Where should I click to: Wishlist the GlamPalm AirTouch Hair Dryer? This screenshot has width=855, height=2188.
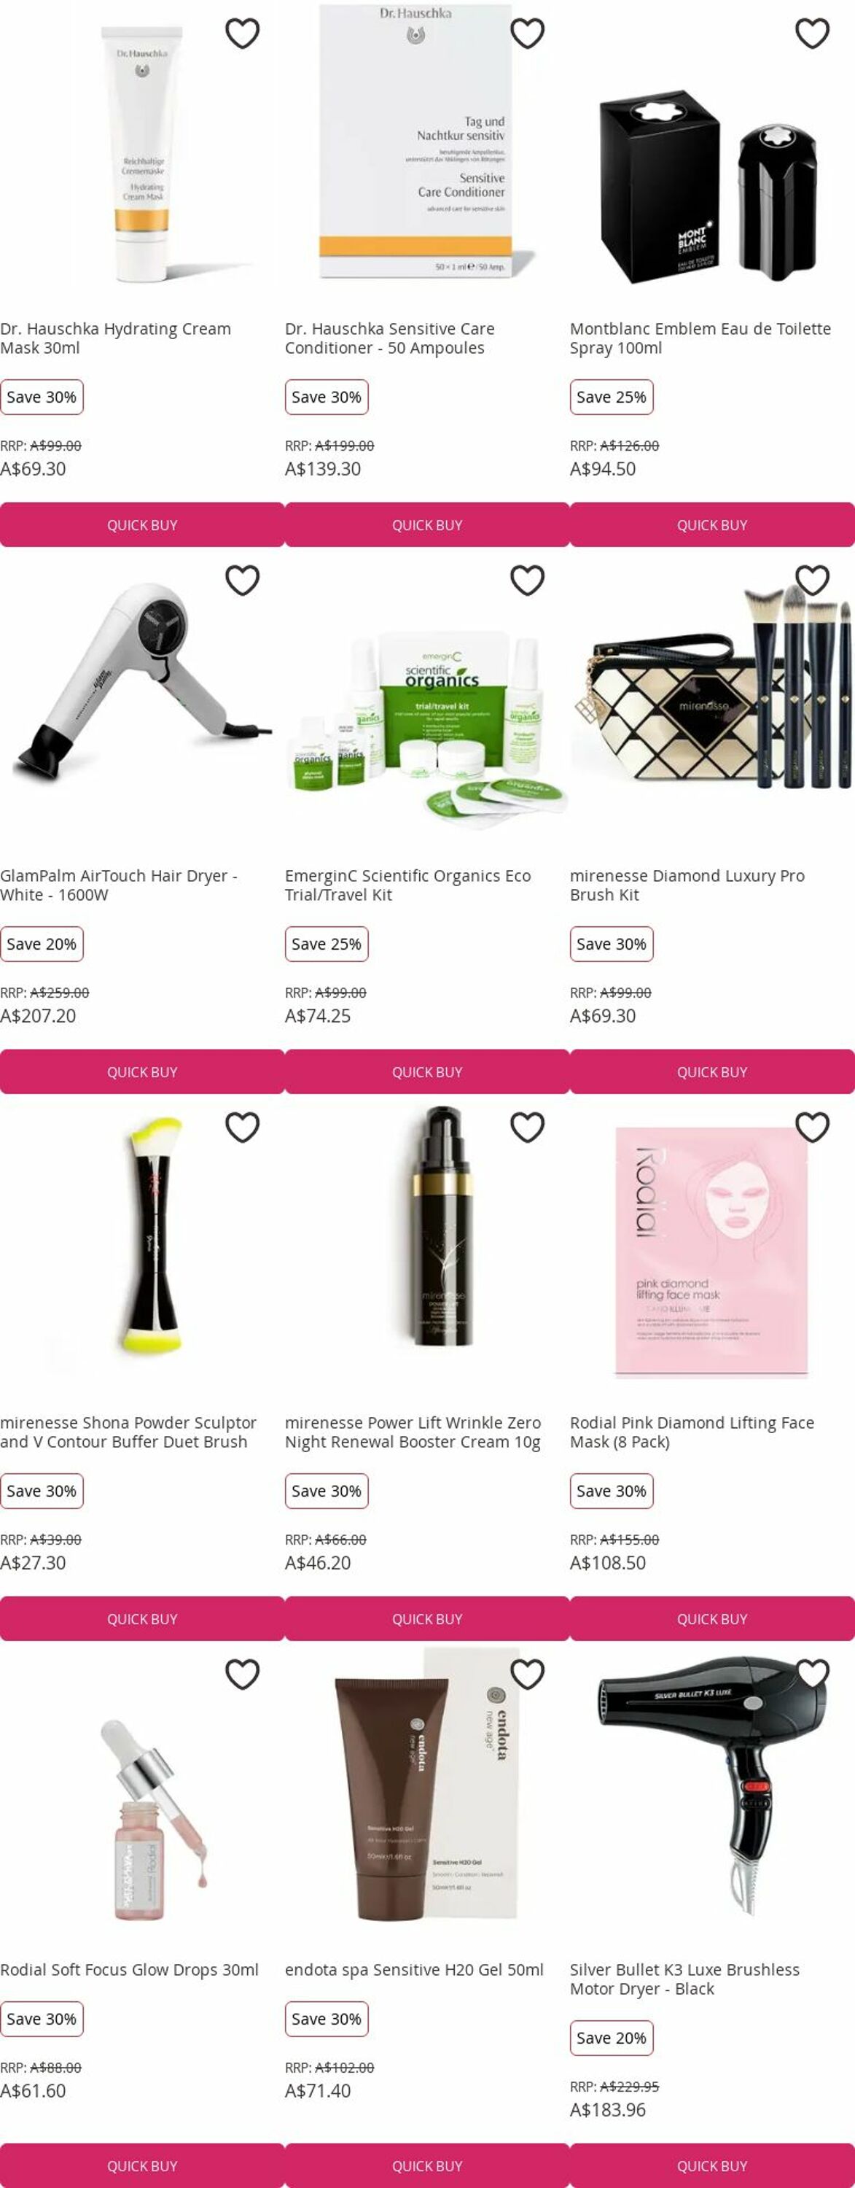pyautogui.click(x=242, y=580)
